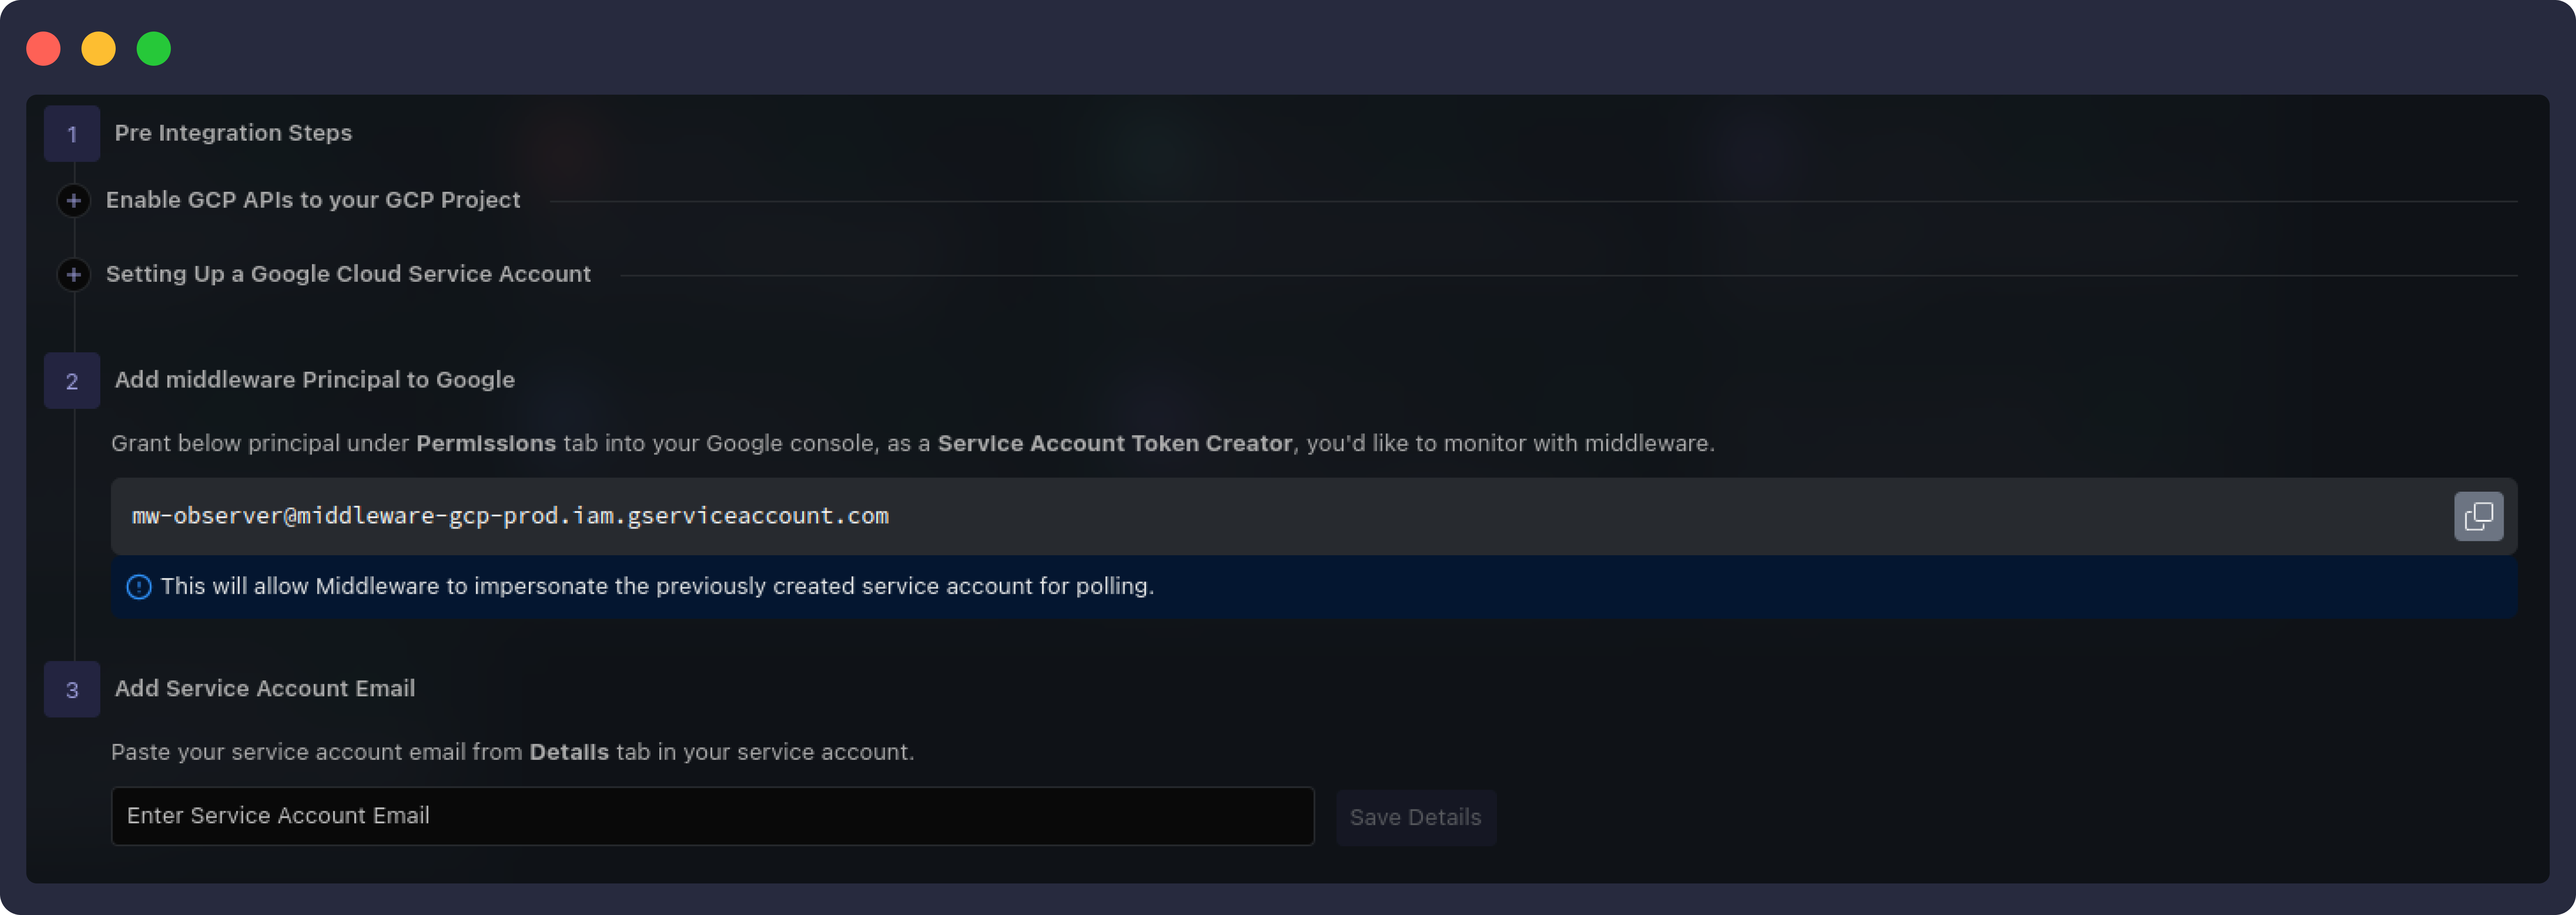Click the info icon in the impersonation notice
This screenshot has height=915, width=2576.
tap(139, 587)
